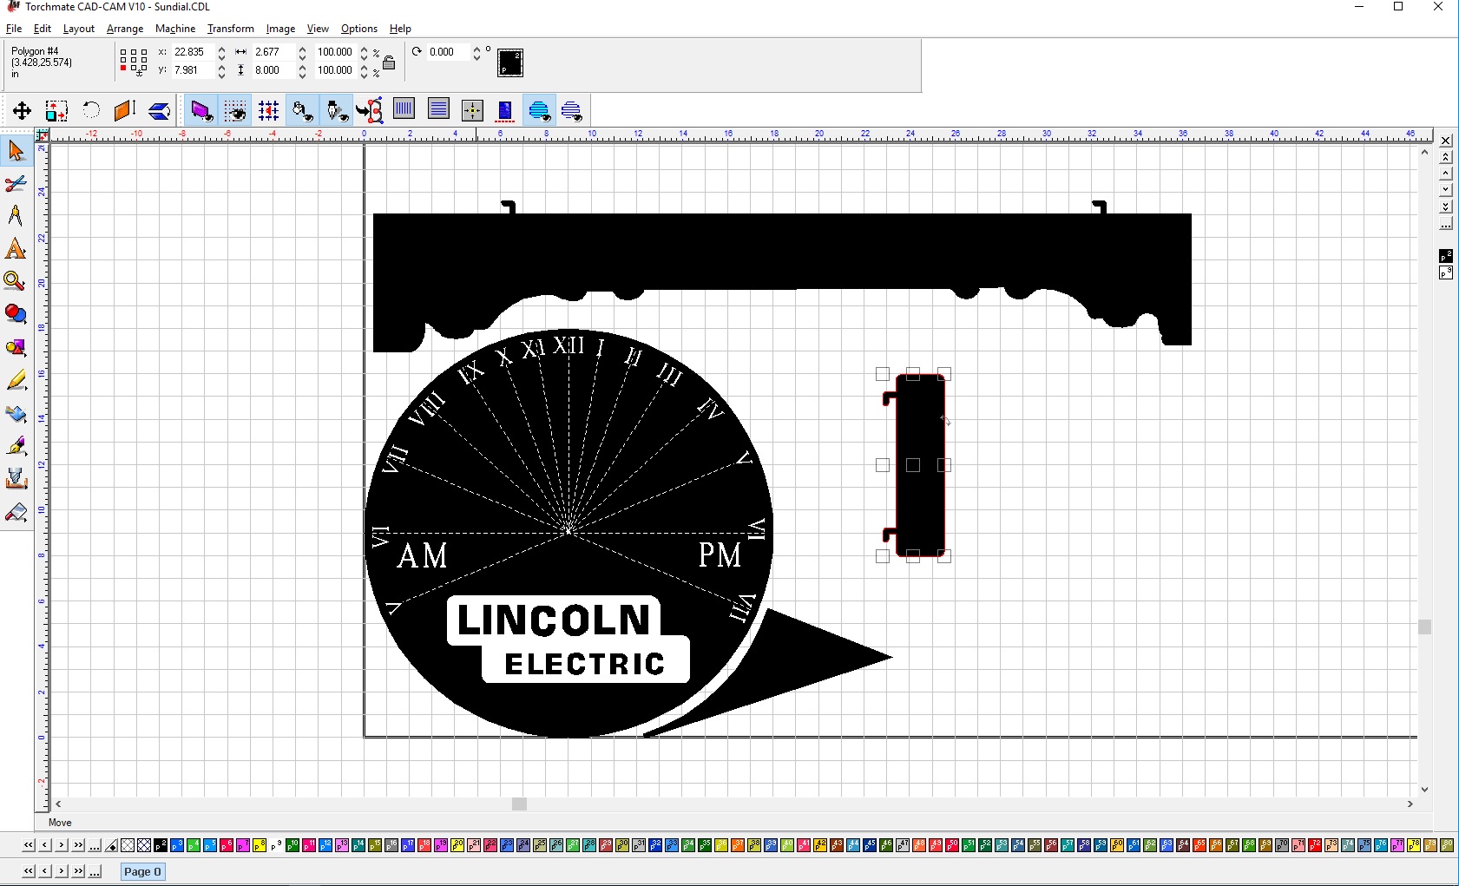Viewport: 1459px width, 886px height.
Task: Click the stepper arrows beside the x value
Action: tap(222, 52)
